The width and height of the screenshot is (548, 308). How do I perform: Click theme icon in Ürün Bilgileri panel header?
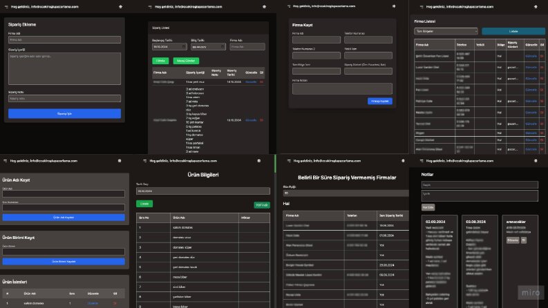pos(259,161)
